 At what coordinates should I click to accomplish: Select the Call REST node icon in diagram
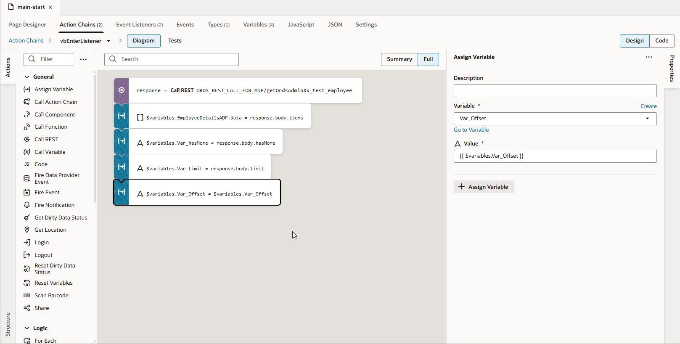[122, 90]
